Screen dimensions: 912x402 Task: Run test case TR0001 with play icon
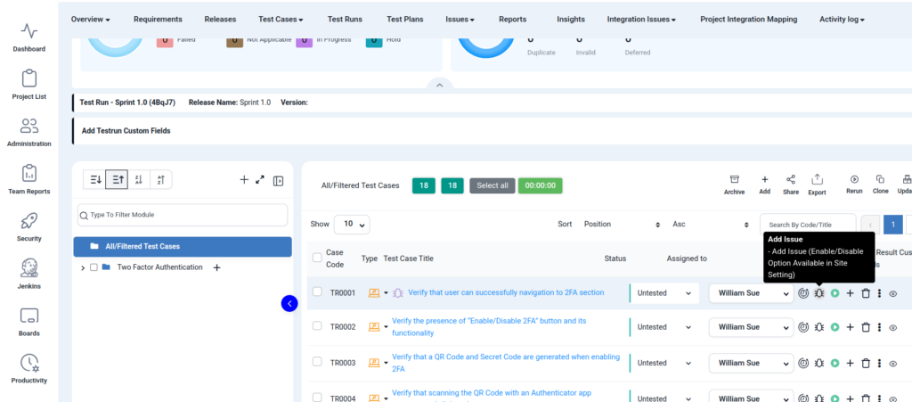[835, 293]
